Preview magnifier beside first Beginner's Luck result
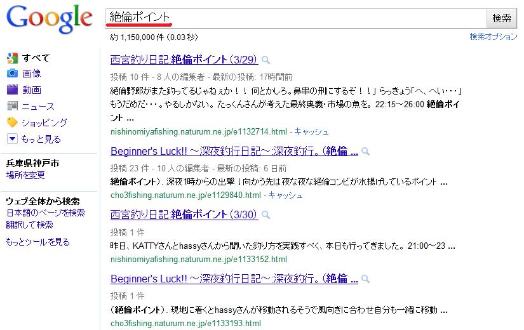Viewport: 524px width, 330px height. [x=366, y=152]
